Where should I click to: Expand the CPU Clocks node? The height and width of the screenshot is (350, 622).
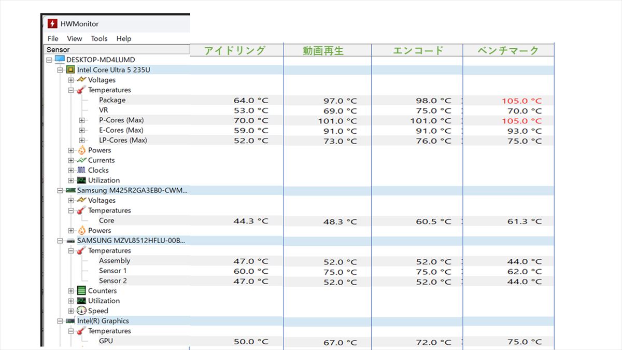point(71,171)
